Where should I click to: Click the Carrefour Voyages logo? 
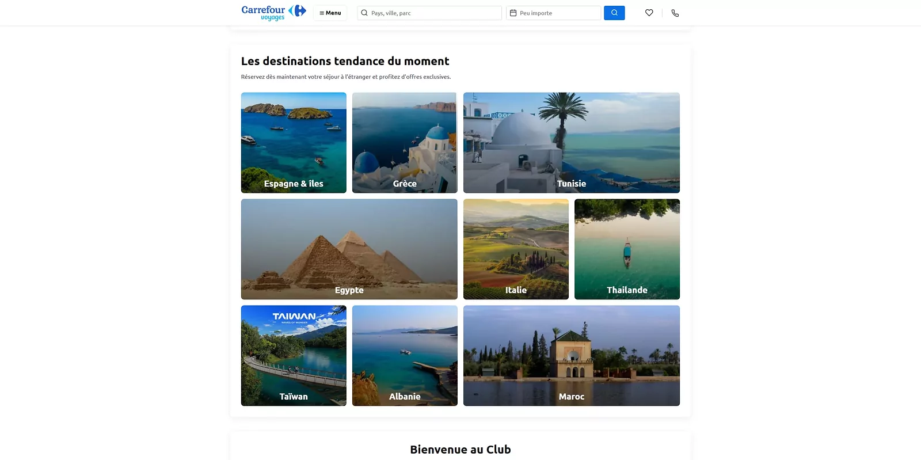(x=273, y=13)
